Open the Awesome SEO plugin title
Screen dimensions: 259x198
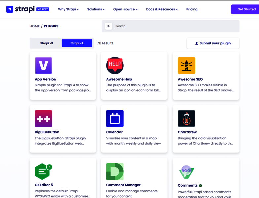190,79
